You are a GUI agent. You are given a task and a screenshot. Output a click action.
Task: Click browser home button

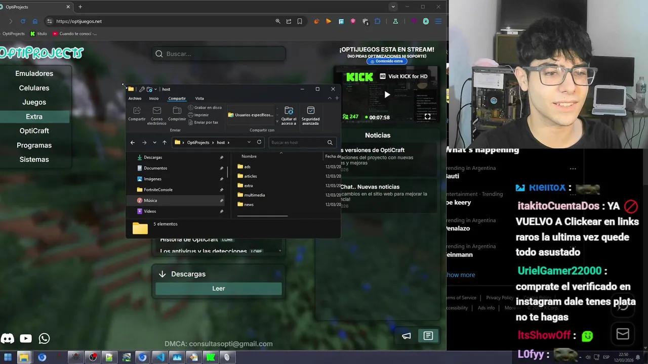click(x=35, y=21)
